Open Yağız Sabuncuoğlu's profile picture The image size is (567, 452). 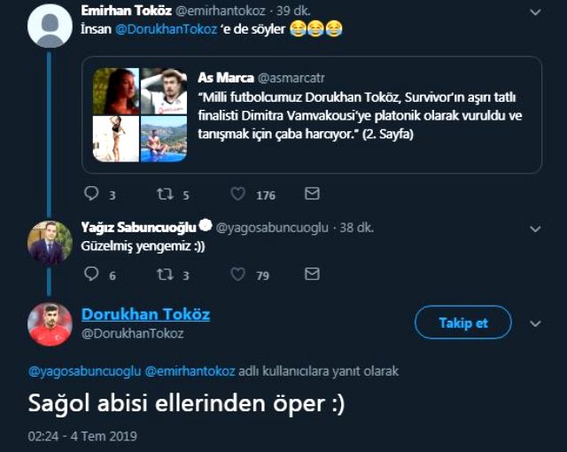point(50,242)
